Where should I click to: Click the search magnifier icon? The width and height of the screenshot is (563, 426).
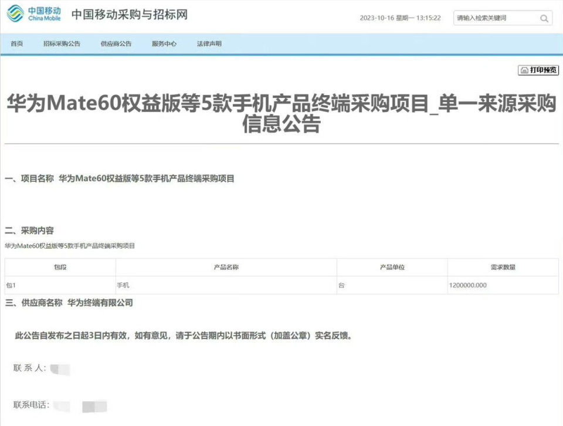point(544,18)
